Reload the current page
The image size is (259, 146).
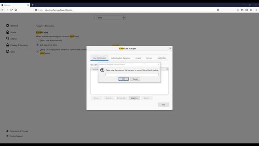pyautogui.click(x=11, y=10)
